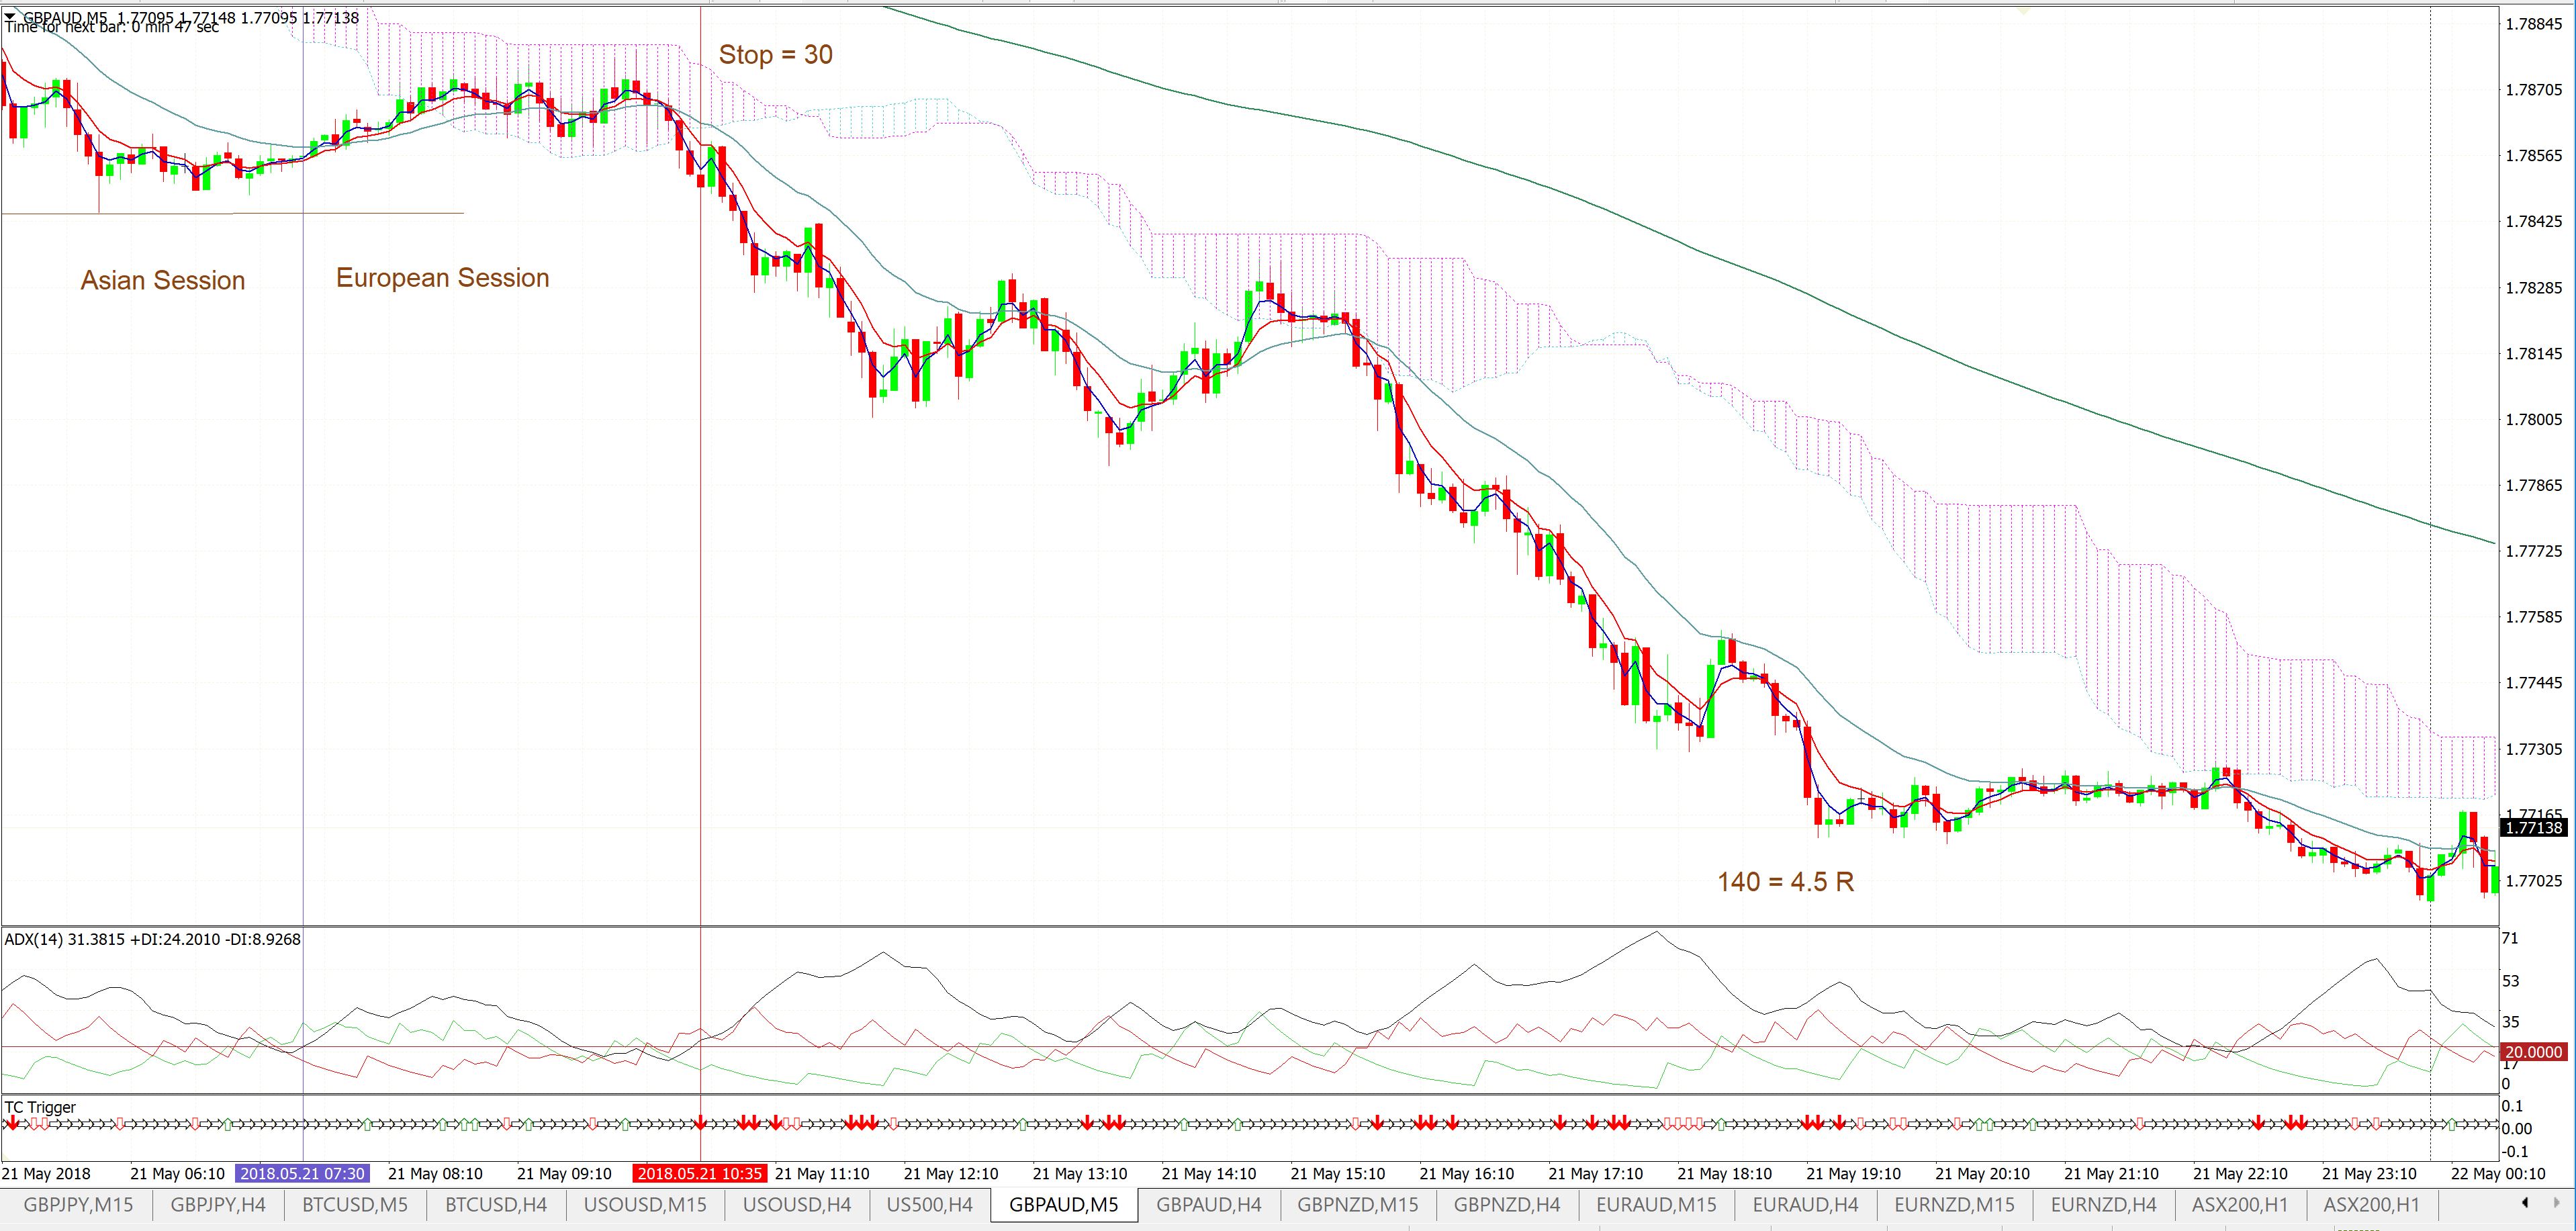
Task: Click the red 20.0000 ADX level tag
Action: (2534, 1052)
